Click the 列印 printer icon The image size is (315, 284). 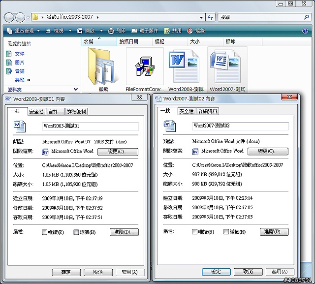tap(111, 31)
